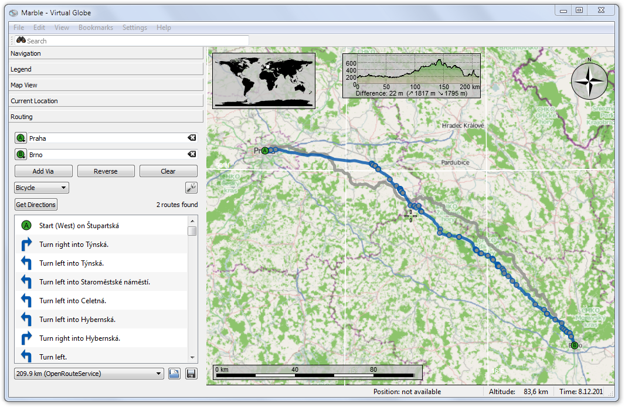Click the green A marker icon beside Praha

coord(21,138)
